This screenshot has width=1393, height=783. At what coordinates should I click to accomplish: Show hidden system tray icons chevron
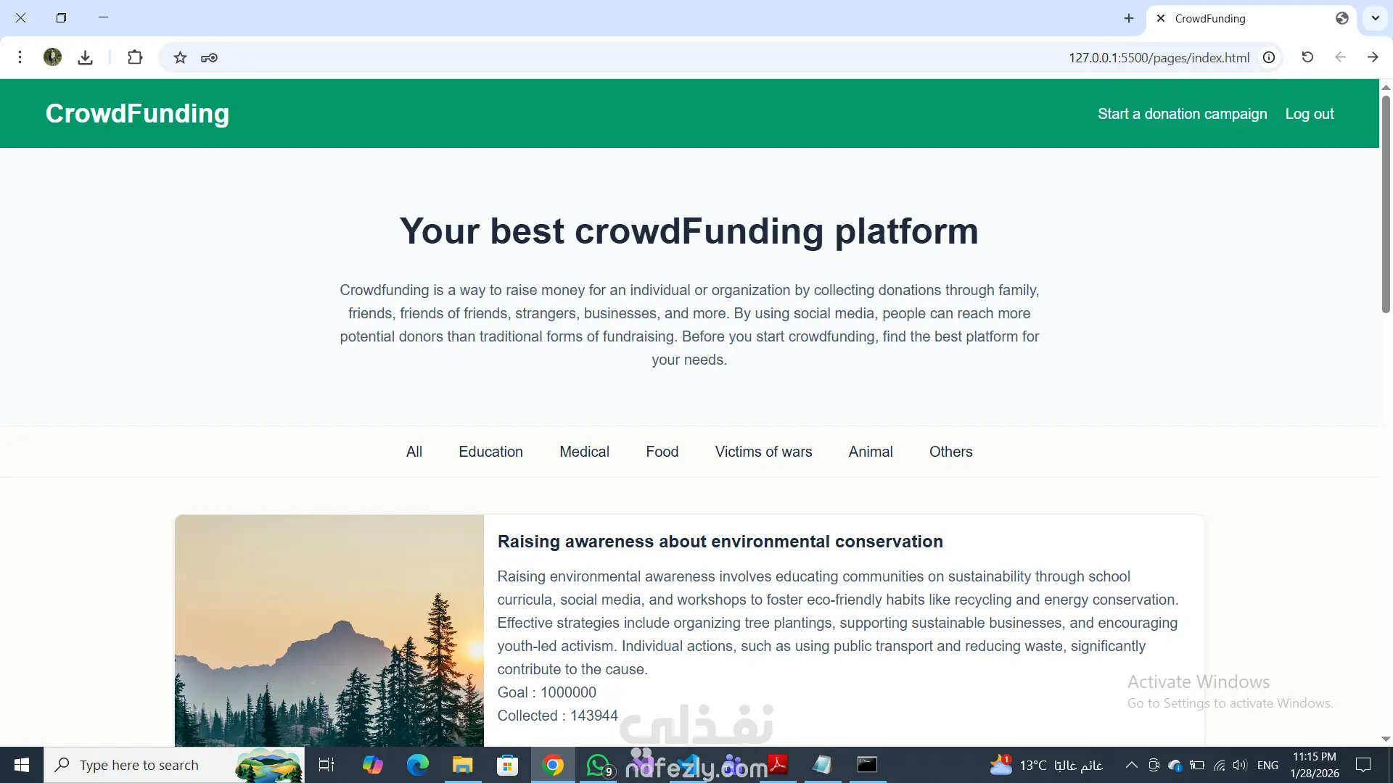click(1131, 765)
